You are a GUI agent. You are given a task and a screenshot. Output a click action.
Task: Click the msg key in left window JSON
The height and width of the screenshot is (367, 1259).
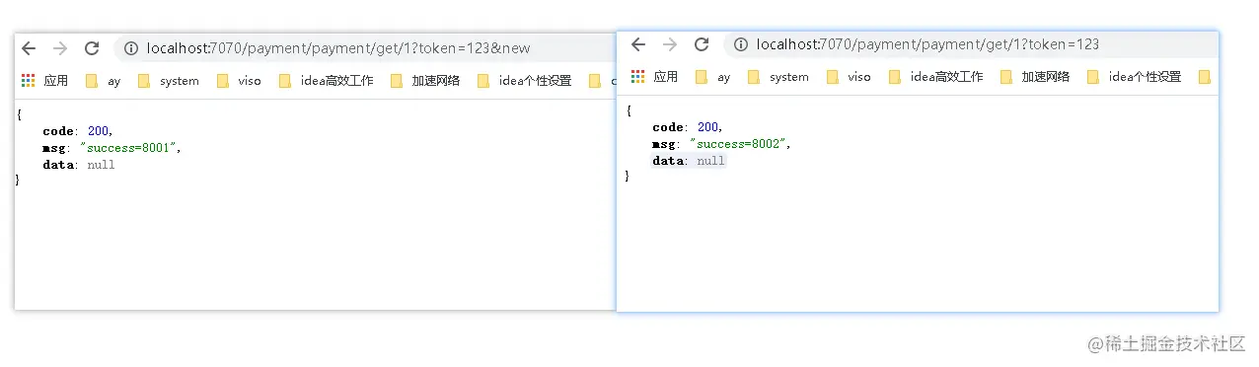pos(53,148)
